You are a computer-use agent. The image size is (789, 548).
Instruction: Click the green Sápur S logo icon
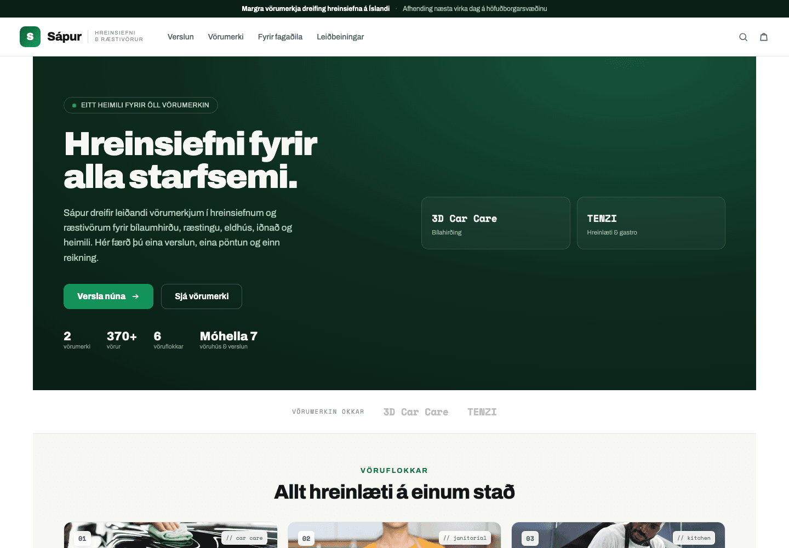(30, 37)
